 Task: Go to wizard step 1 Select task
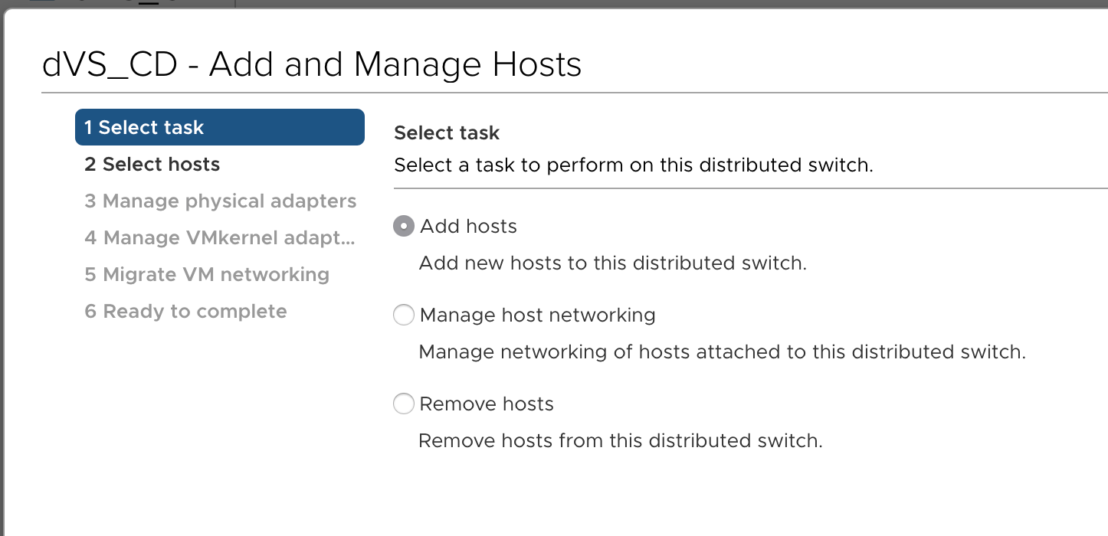coord(219,127)
